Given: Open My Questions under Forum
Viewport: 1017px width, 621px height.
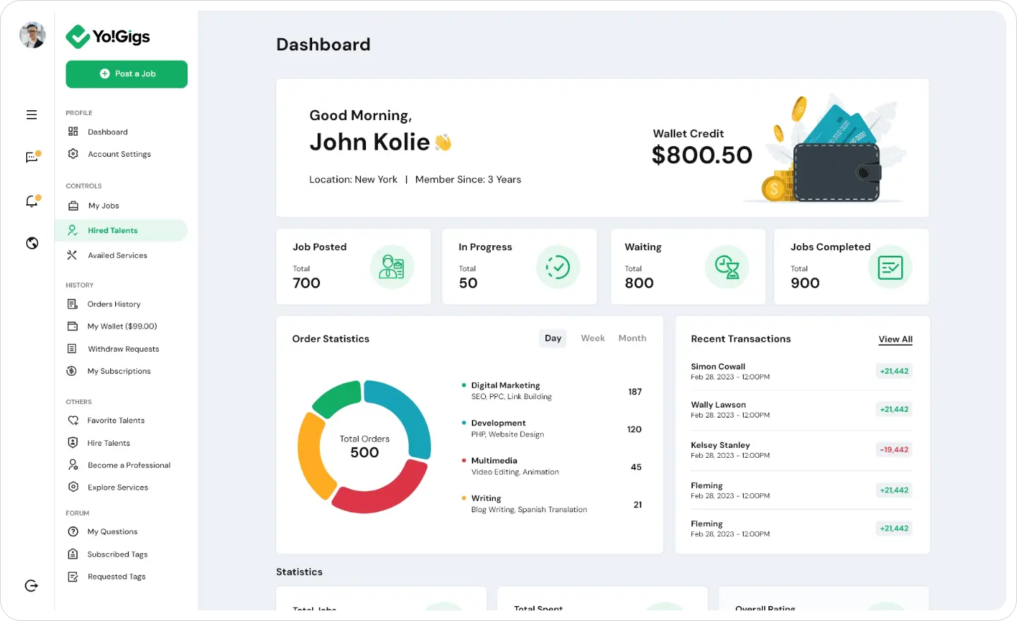Looking at the screenshot, I should (112, 531).
